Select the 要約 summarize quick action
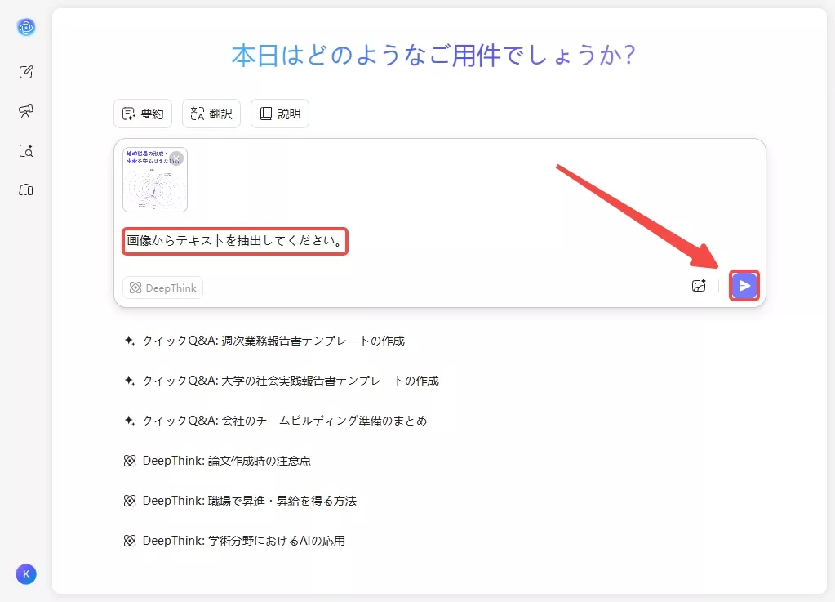835x602 pixels. point(142,114)
